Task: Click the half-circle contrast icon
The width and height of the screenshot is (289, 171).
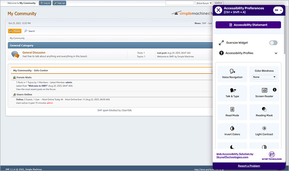Action: point(264,147)
